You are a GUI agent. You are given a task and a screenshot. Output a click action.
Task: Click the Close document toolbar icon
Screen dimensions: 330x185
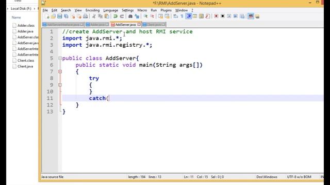(73, 16)
